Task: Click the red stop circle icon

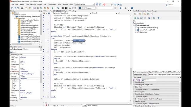Action: [x=104, y=4]
